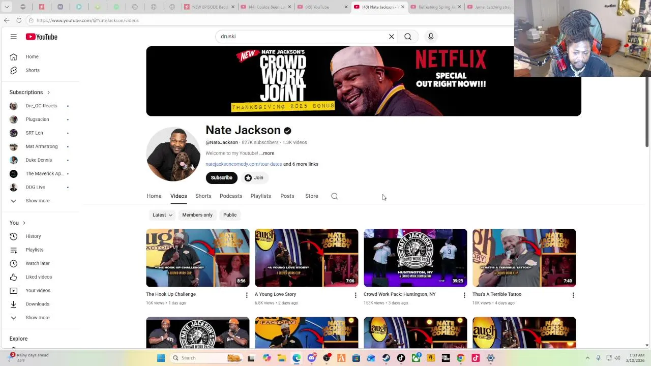
Task: Open options for A Young Love Story
Action: [x=356, y=295]
